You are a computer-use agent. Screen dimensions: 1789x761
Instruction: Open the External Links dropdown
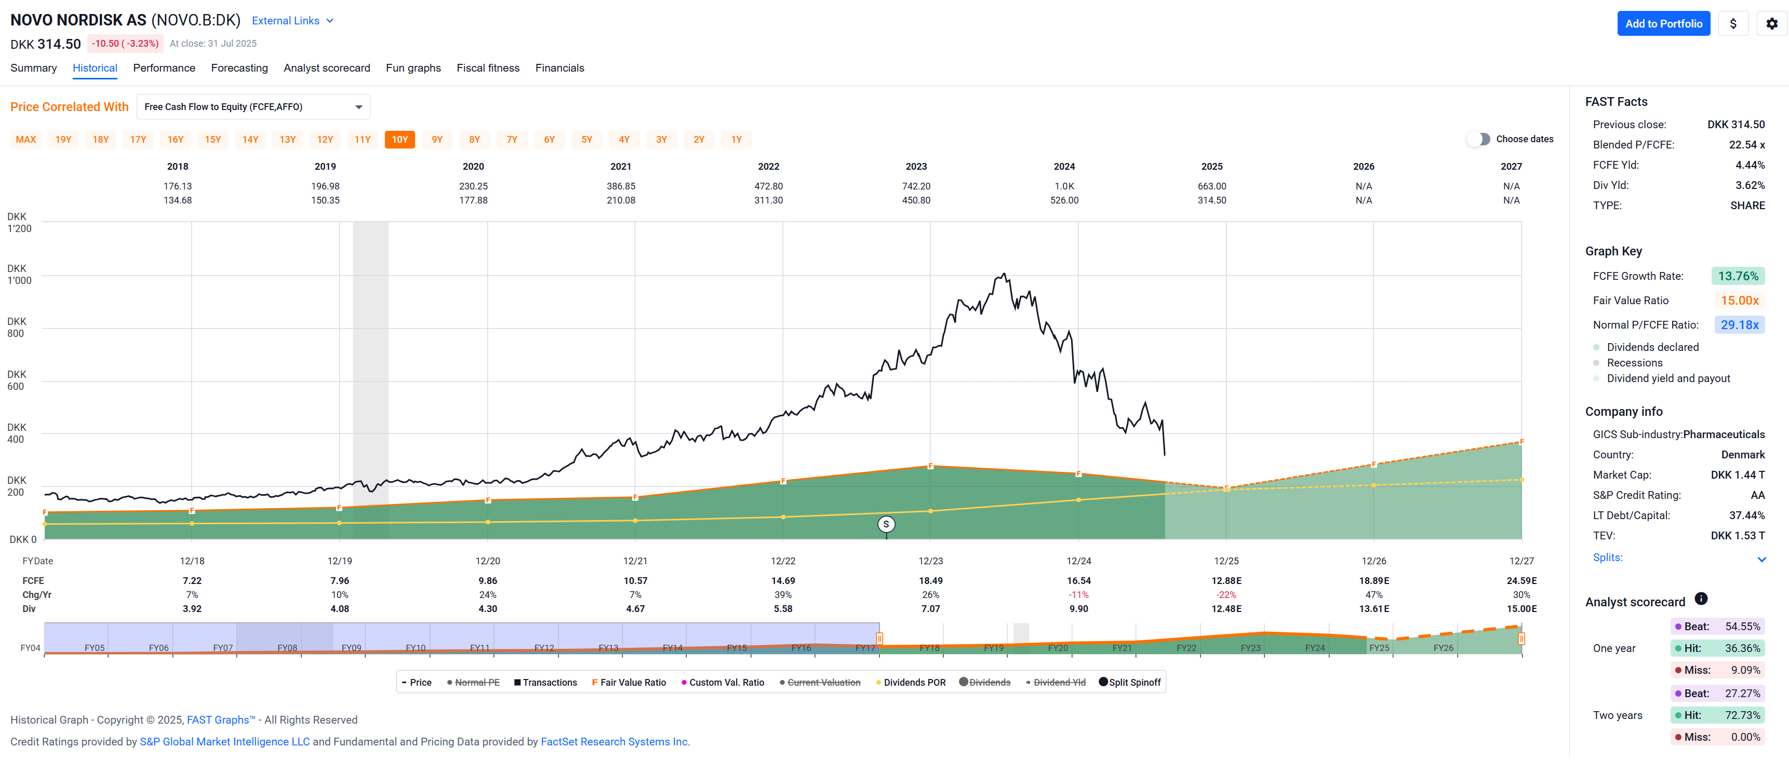(292, 21)
